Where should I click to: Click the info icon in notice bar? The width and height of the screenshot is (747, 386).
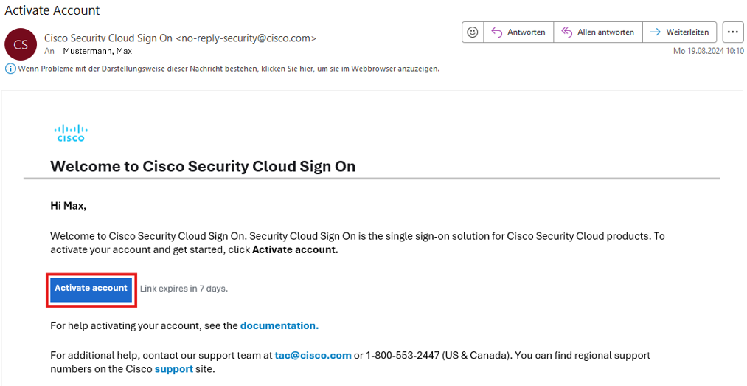tap(10, 69)
